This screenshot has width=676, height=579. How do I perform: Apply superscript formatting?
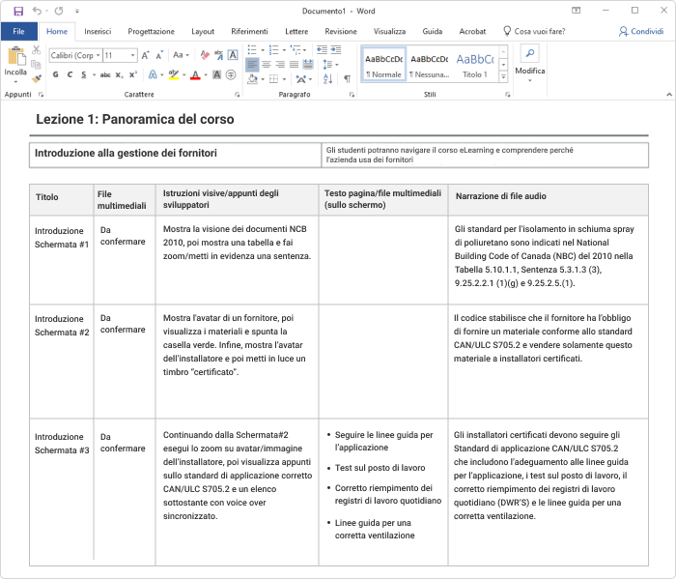click(x=133, y=74)
